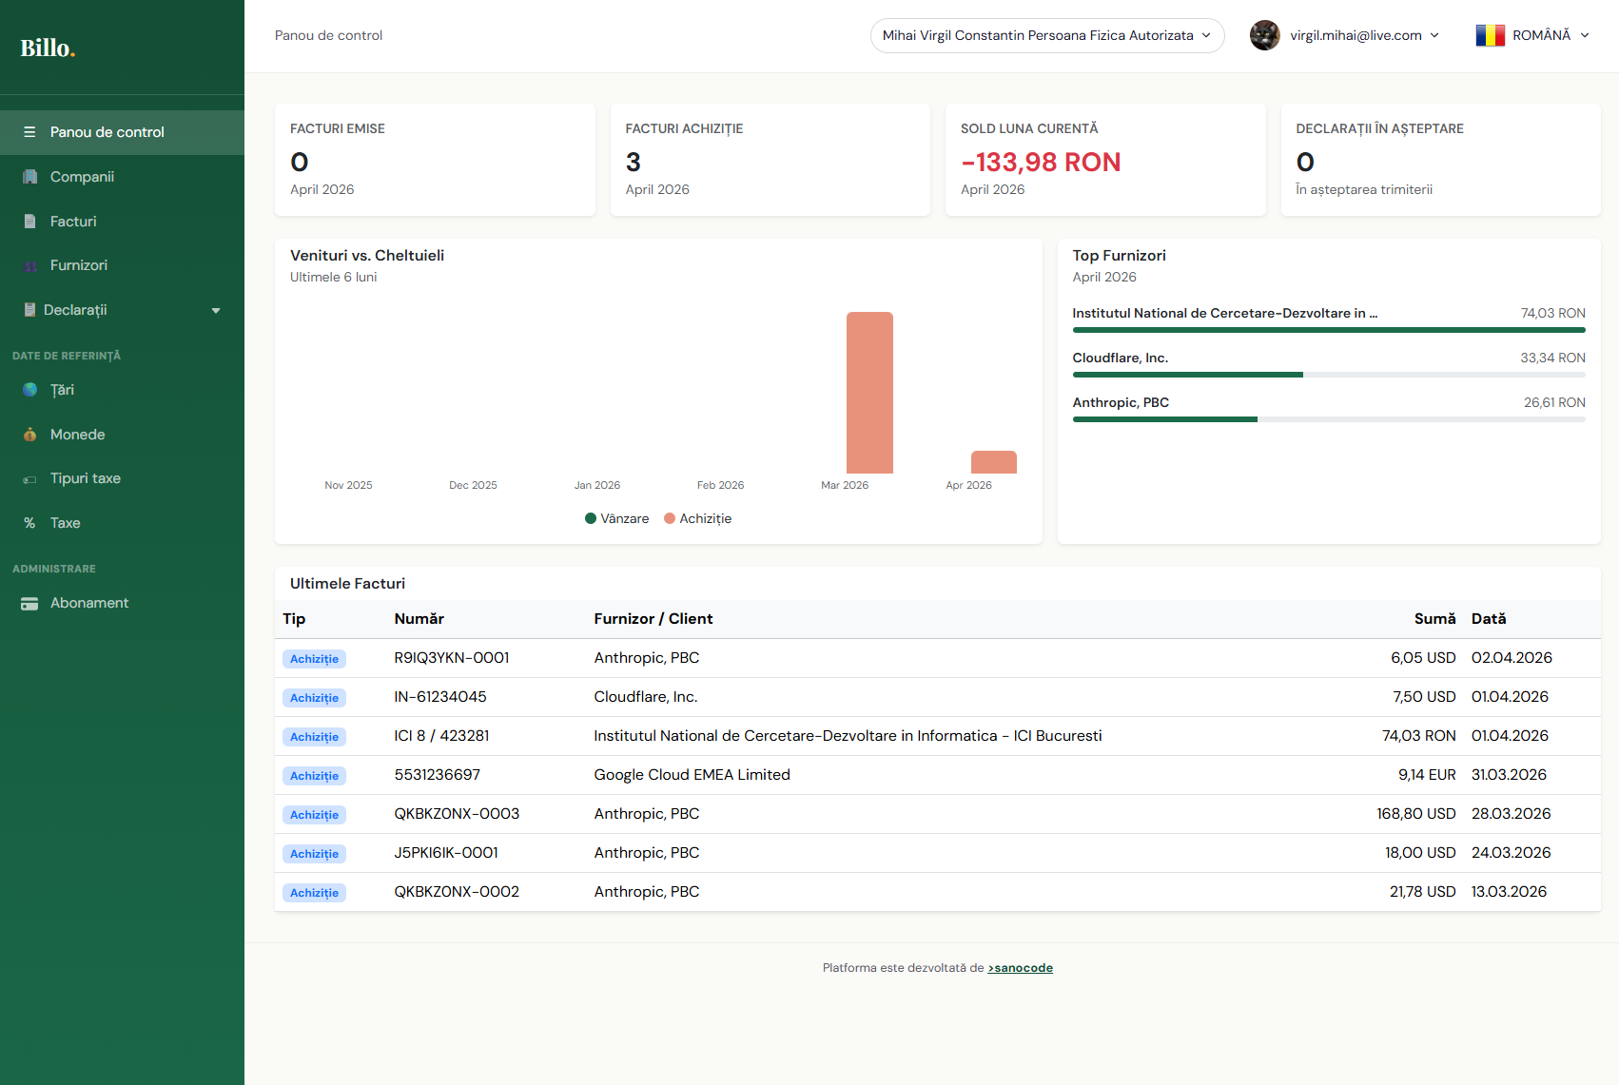Click the Apr 2026 Achiziție bar
This screenshot has width=1619, height=1085.
point(994,462)
